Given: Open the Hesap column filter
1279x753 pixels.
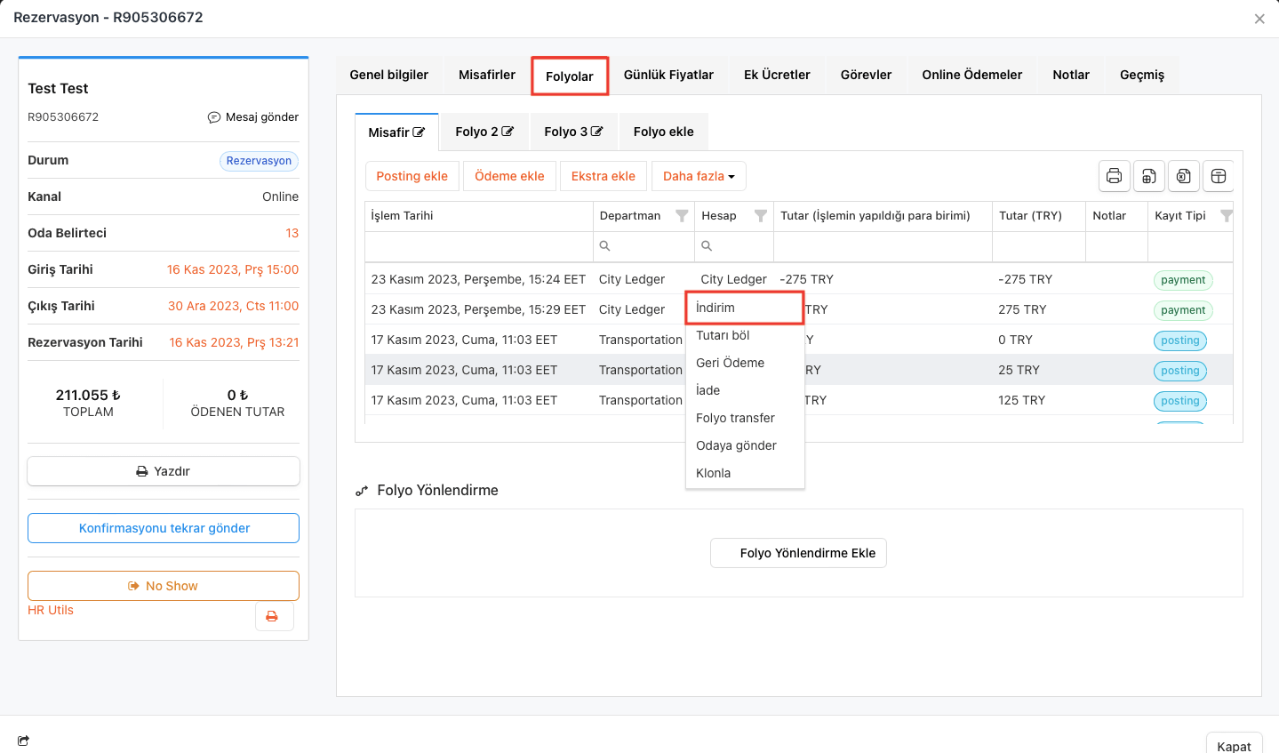Looking at the screenshot, I should [x=761, y=216].
